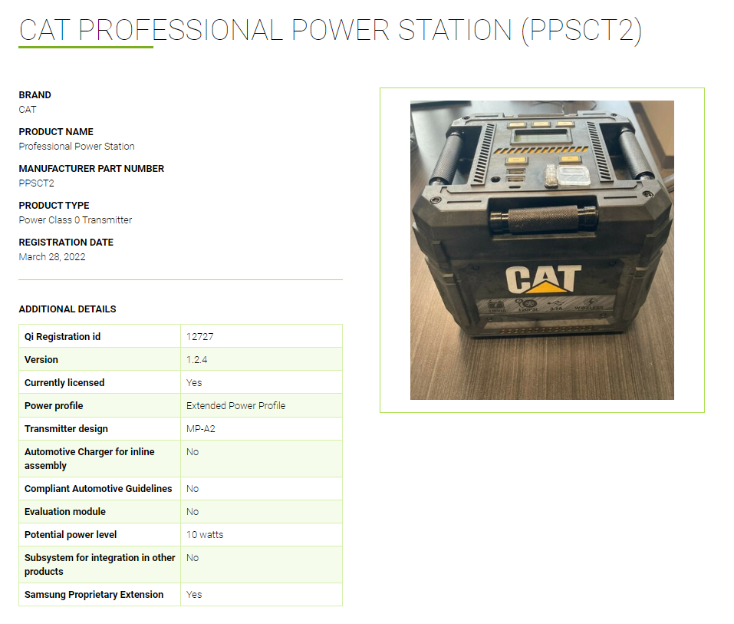Select the 'REGISTRATION DATE' heading

[66, 243]
